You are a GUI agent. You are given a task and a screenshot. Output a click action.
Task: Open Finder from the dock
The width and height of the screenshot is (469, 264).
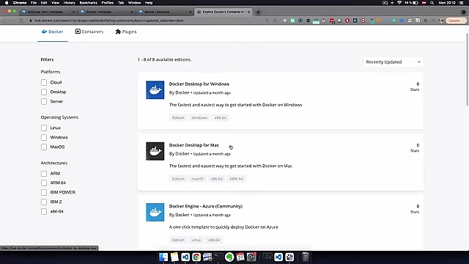point(163,257)
